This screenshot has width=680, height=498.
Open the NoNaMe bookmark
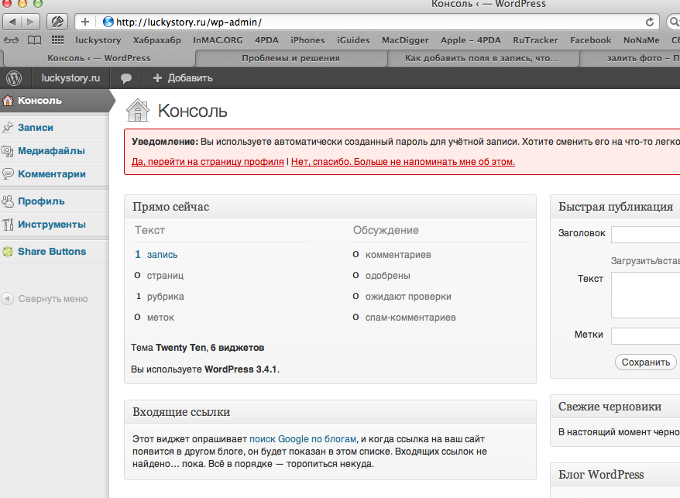[641, 40]
